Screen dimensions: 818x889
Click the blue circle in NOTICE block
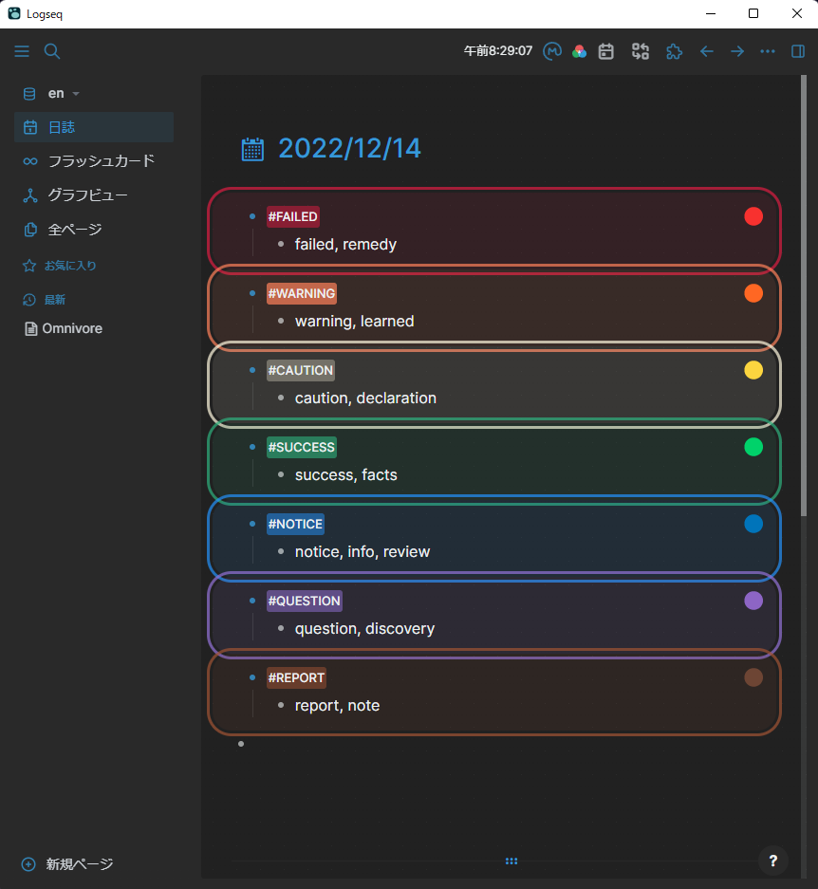pos(753,524)
